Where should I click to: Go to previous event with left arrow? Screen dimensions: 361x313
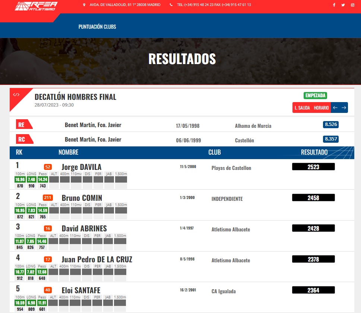(x=335, y=108)
